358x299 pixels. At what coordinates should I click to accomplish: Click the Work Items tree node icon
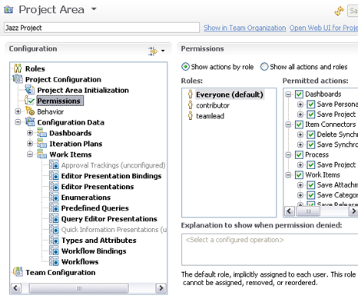click(x=41, y=154)
